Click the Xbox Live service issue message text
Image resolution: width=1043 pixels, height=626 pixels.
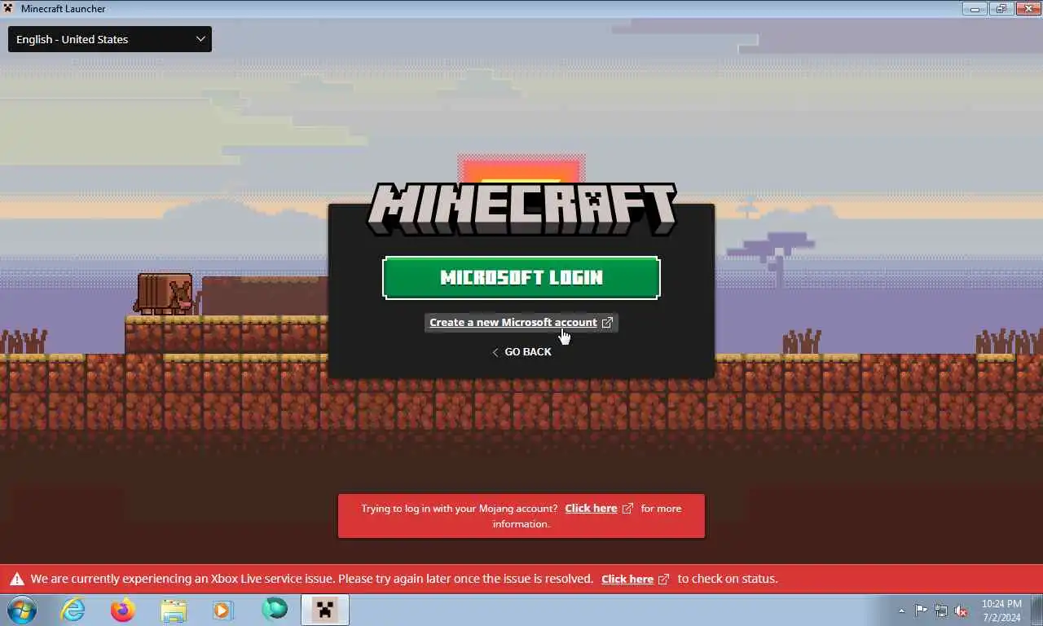pyautogui.click(x=312, y=579)
